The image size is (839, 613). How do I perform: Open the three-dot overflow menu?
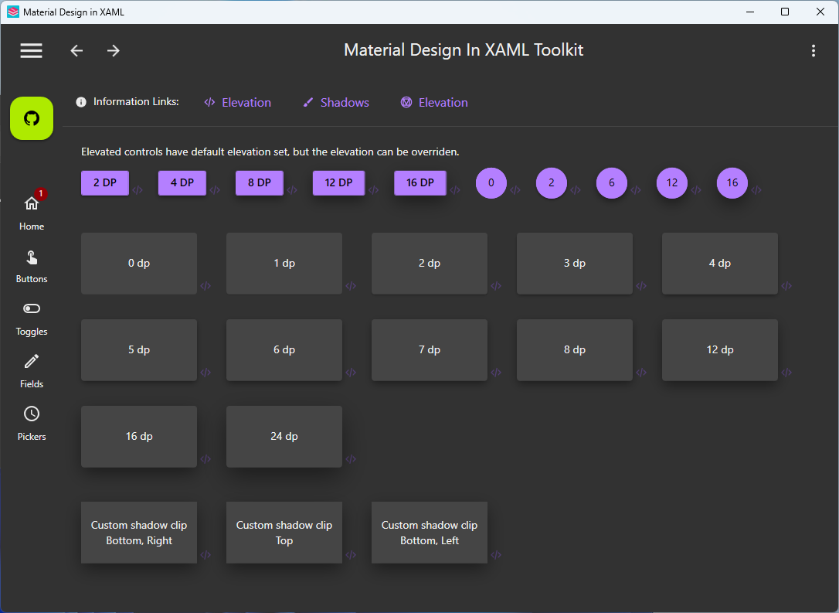click(814, 50)
